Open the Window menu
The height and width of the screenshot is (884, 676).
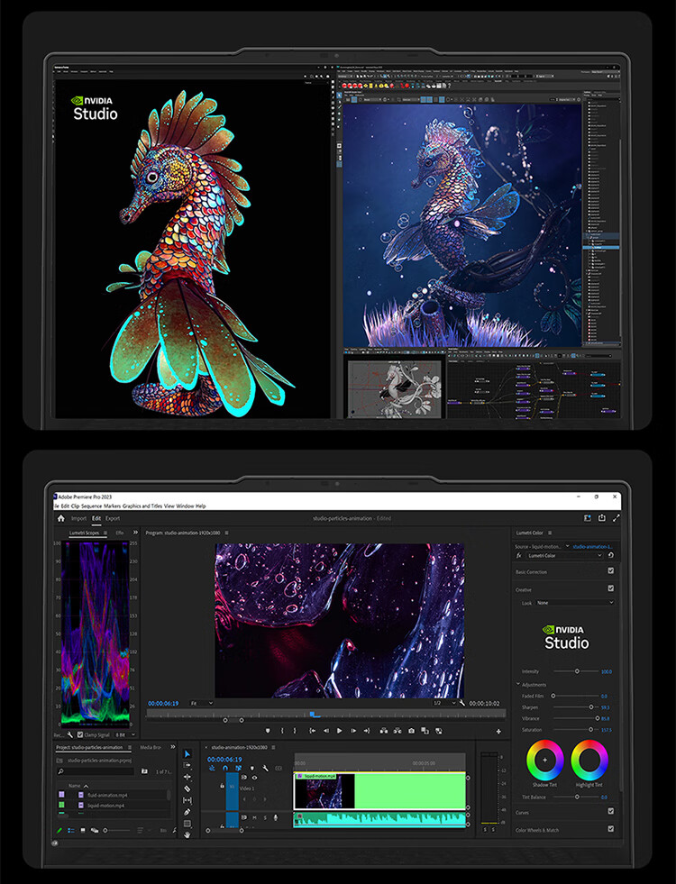pos(185,506)
